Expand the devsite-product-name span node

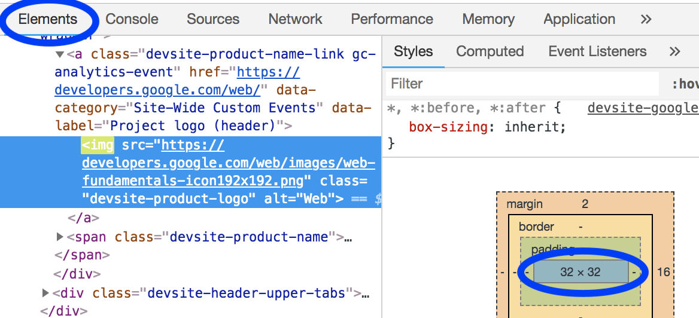point(60,237)
